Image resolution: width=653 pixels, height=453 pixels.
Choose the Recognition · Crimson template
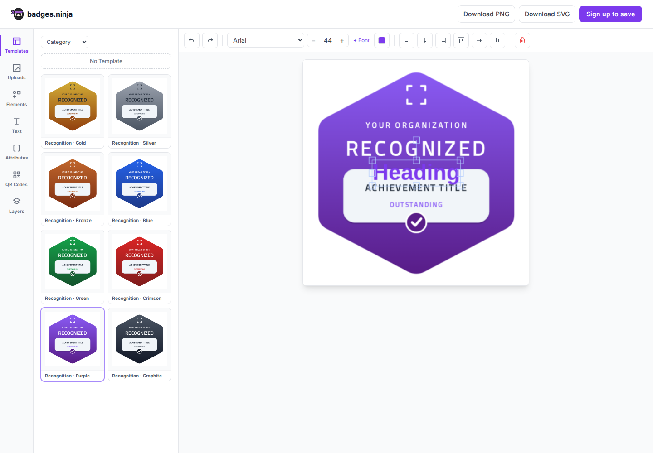139,267
